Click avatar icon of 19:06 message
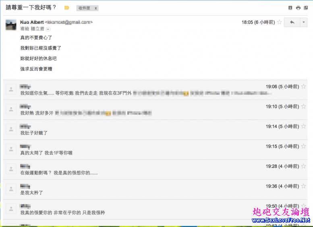 coord(11,89)
